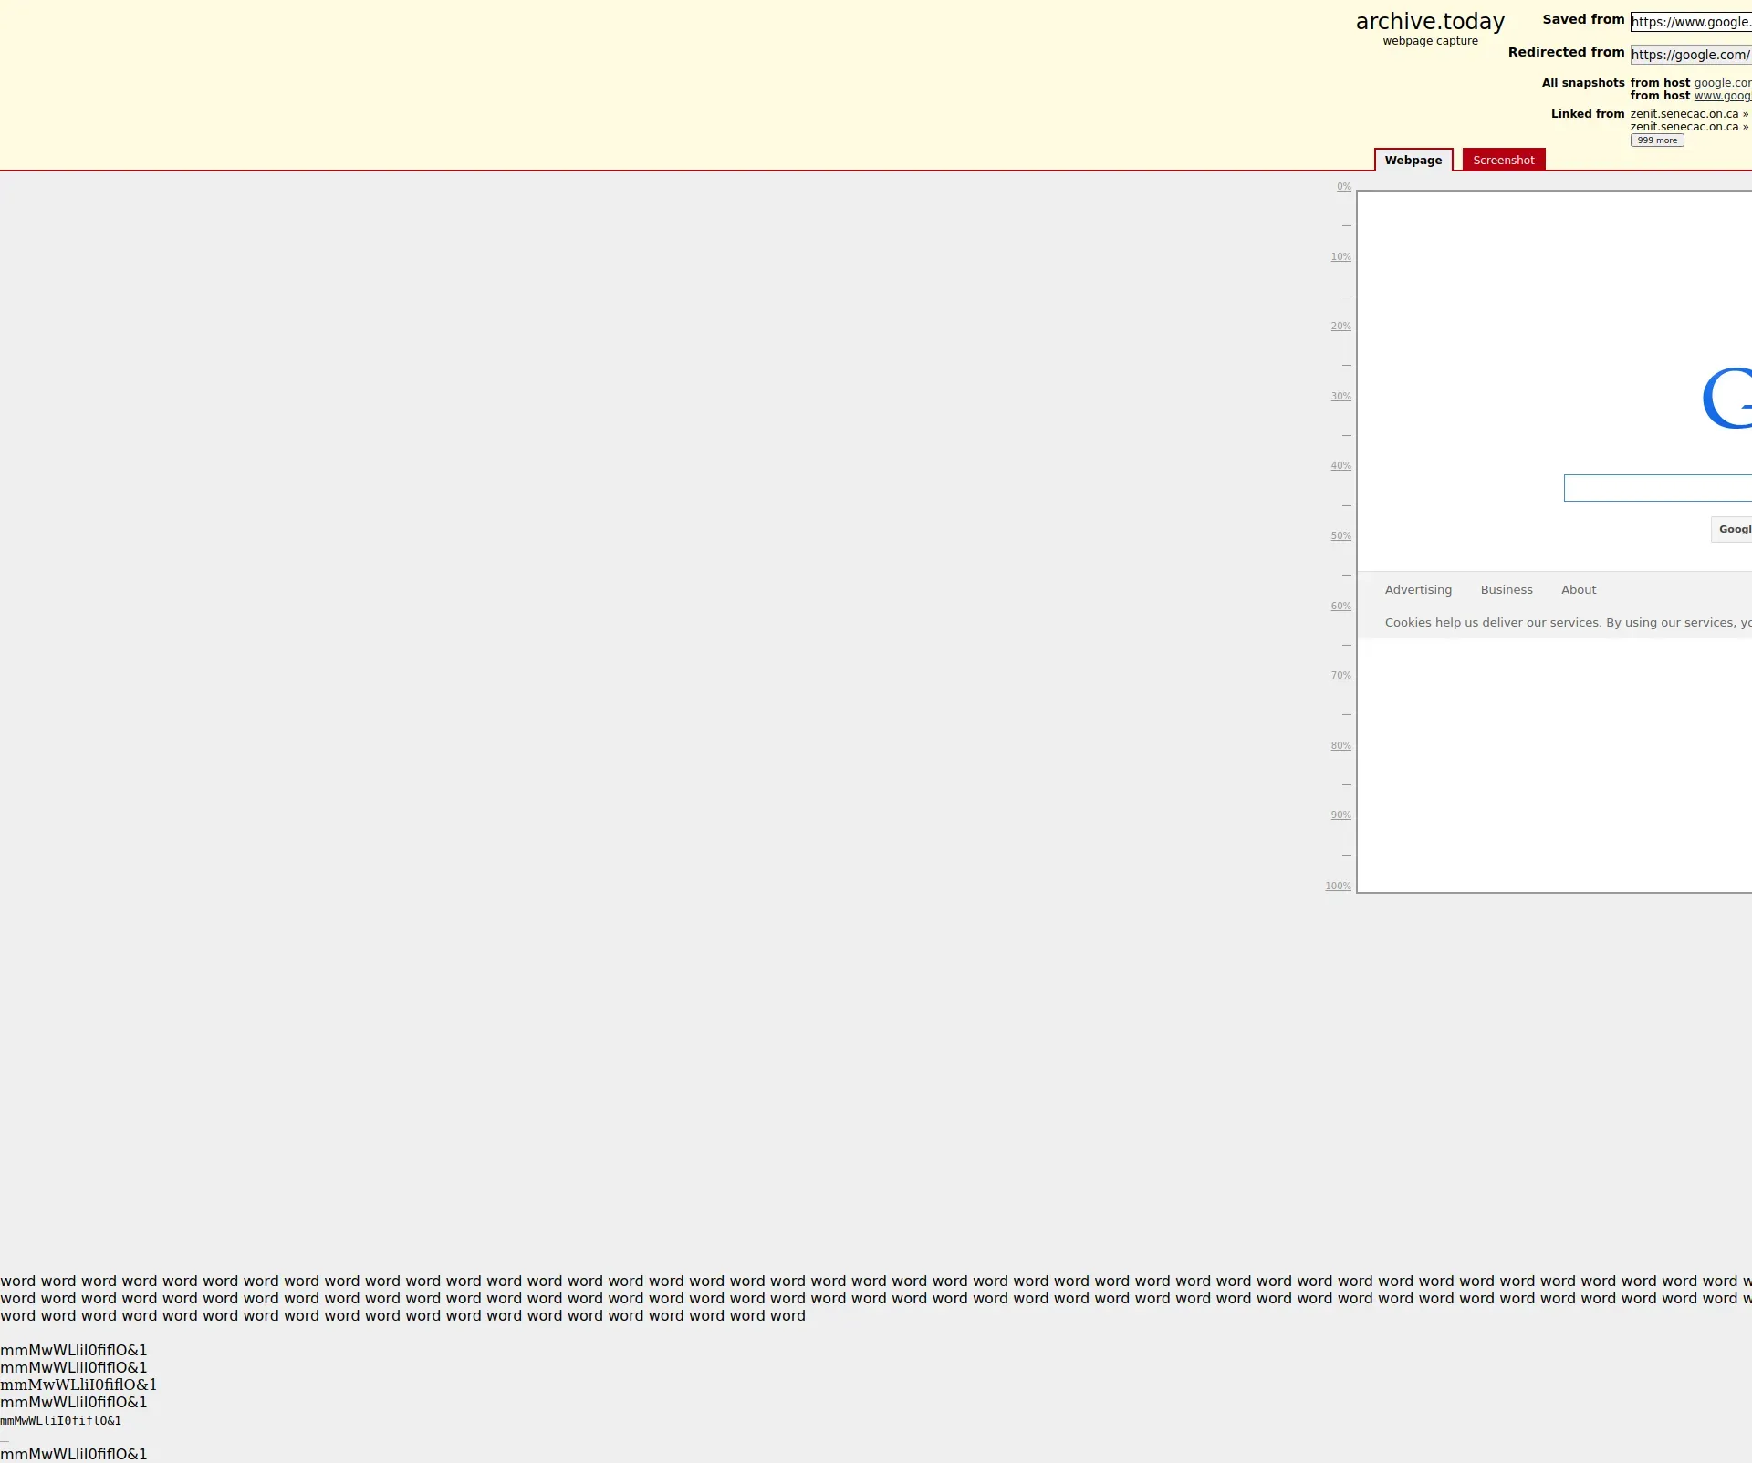Switch to the Webpage tab
The width and height of the screenshot is (1752, 1463).
(x=1413, y=161)
